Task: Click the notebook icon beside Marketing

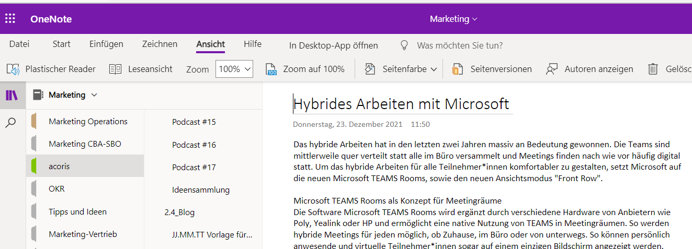Action: click(37, 95)
